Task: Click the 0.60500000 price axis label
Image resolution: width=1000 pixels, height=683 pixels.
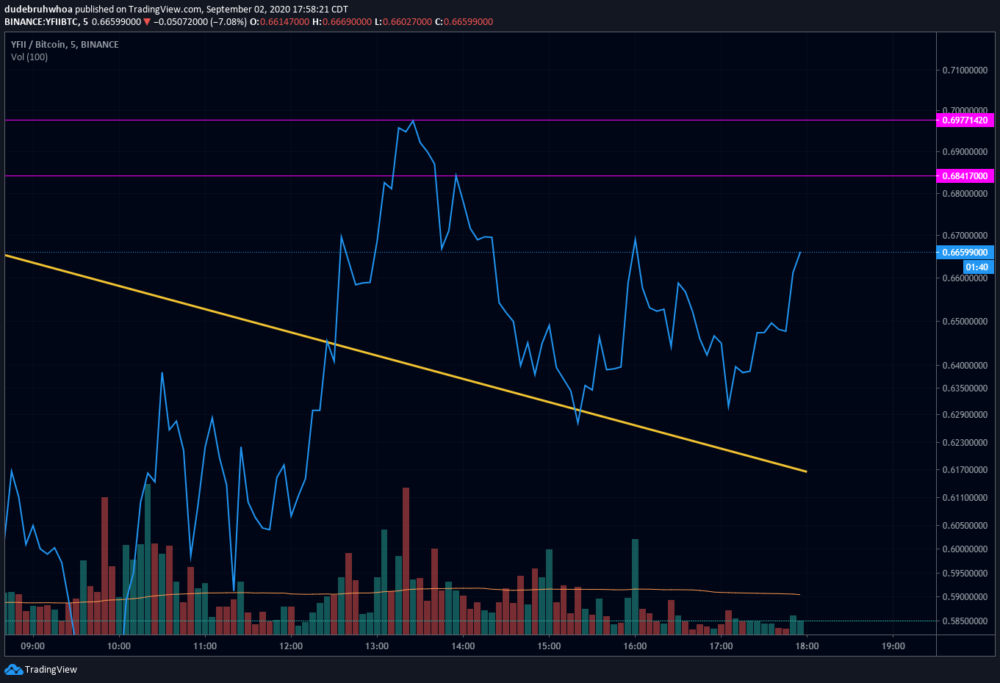Action: [x=965, y=526]
